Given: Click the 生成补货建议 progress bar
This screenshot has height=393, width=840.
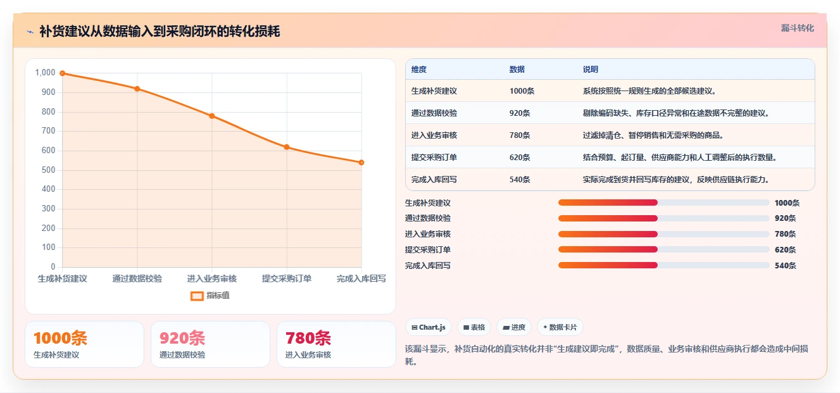Looking at the screenshot, I should tap(664, 203).
